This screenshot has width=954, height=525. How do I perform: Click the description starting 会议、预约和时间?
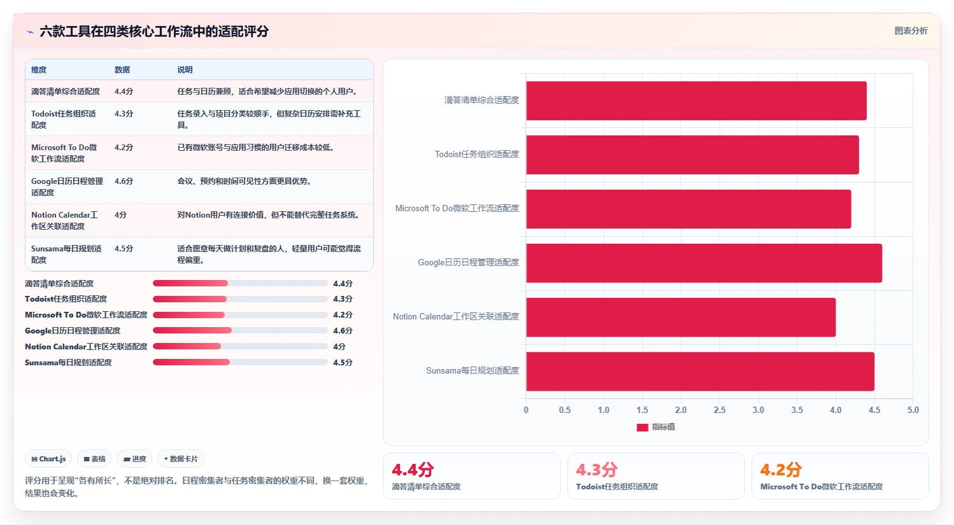click(244, 181)
